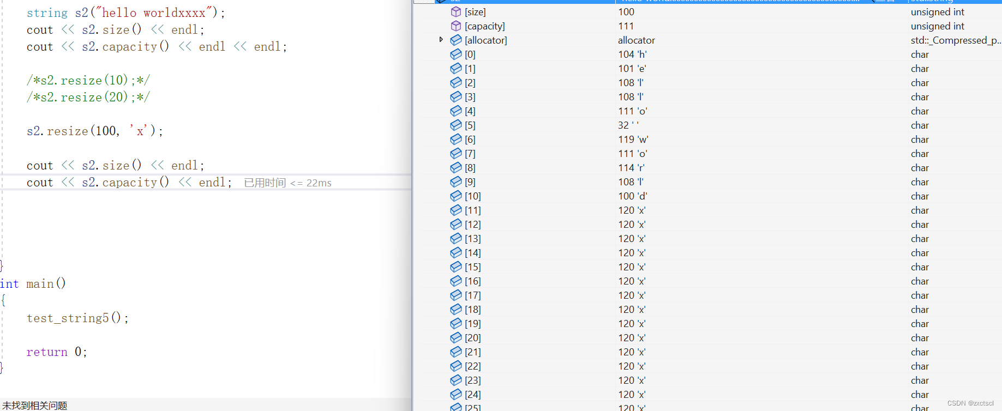Click value 101 'e' of element [1]

tap(632, 69)
